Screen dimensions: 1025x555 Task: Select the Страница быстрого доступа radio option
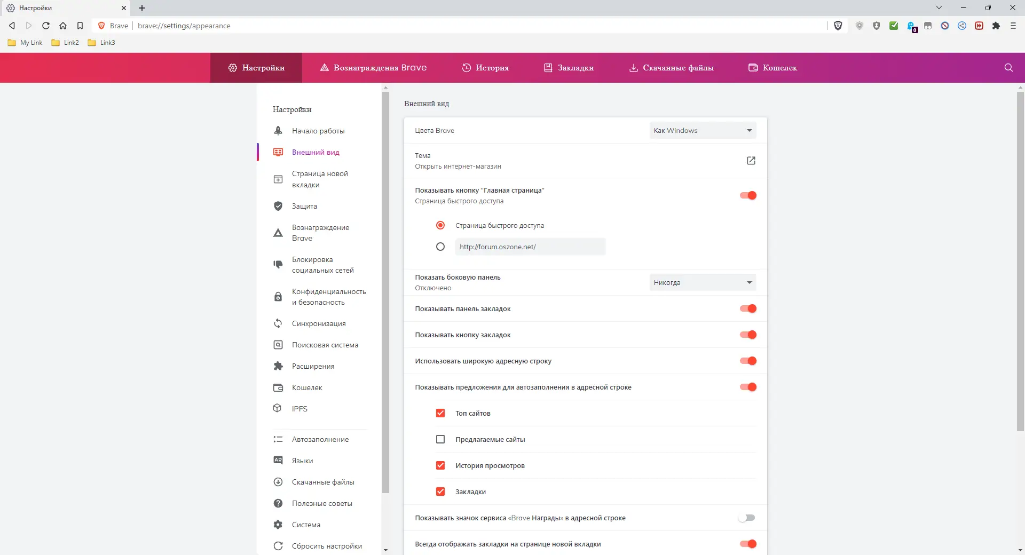click(x=440, y=225)
